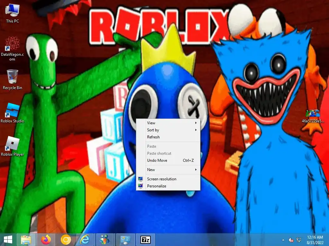Open the clock showing 12:16 AM
329x246 pixels.
[x=315, y=240]
